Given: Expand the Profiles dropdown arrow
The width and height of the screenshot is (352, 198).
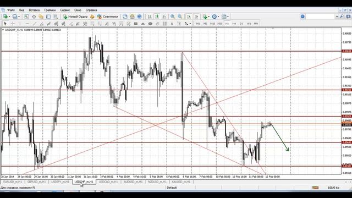Looking at the screenshot, I should (19, 16).
